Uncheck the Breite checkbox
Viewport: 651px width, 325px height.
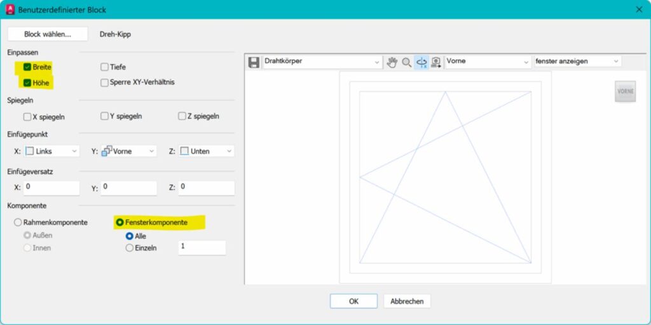point(27,67)
